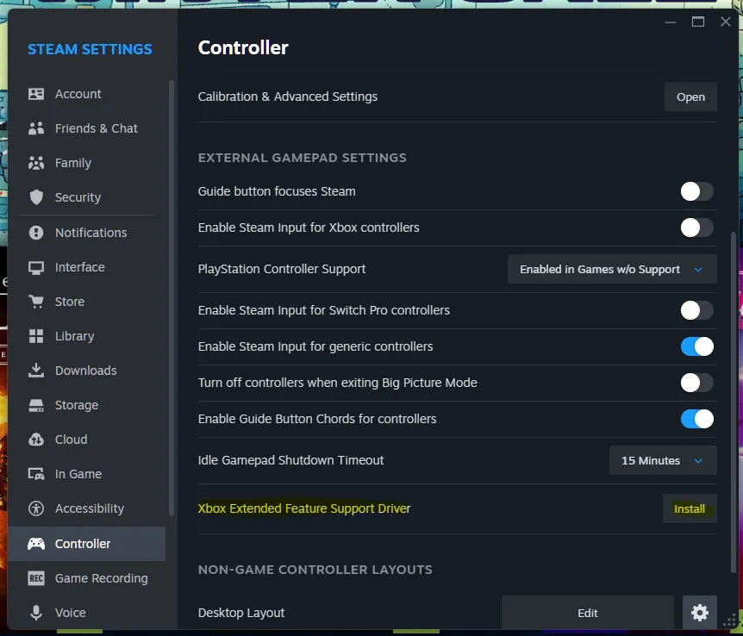Select the Notifications bell icon
743x636 pixels.
click(36, 232)
